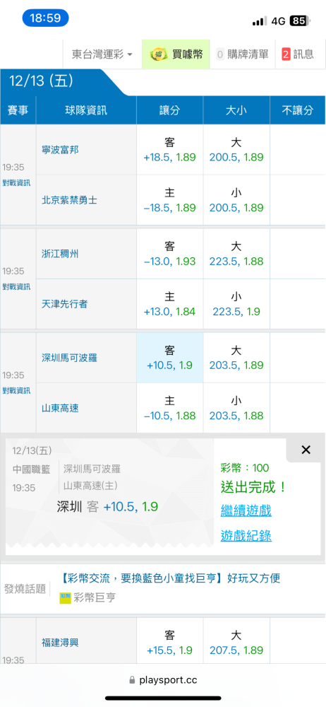The width and height of the screenshot is (326, 707).
Task: Tap the 12/13 (五) date tab
Action: pyautogui.click(x=42, y=81)
